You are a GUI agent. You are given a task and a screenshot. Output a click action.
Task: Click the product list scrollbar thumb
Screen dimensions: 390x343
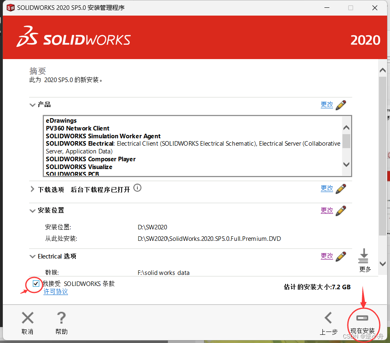click(346, 141)
